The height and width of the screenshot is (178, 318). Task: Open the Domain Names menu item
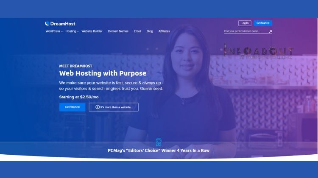click(x=118, y=31)
